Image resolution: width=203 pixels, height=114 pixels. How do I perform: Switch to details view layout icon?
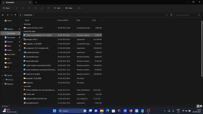[x=198, y=106]
